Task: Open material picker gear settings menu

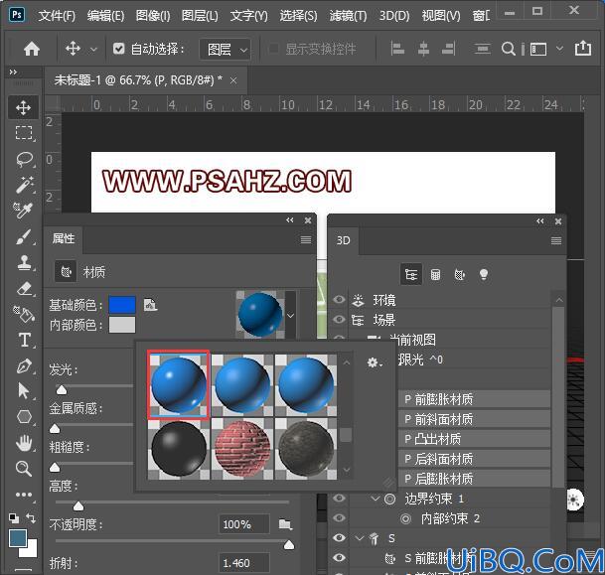Action: point(374,362)
